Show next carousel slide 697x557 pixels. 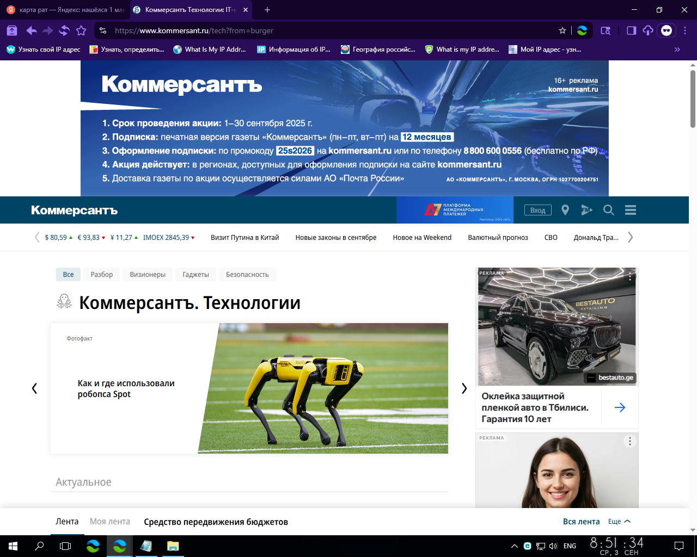coord(464,388)
